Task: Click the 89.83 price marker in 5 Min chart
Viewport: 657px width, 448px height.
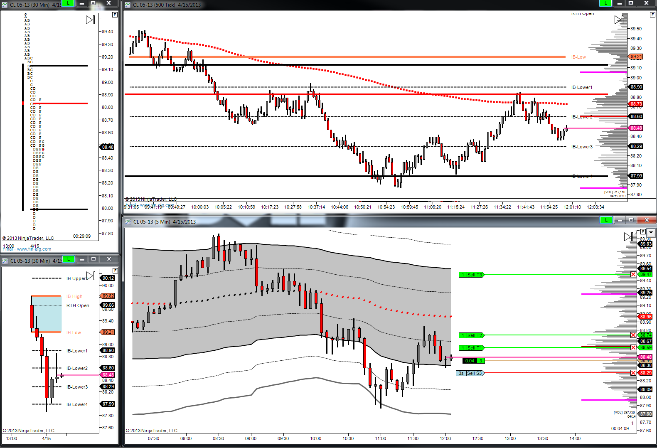Action: tap(646, 244)
